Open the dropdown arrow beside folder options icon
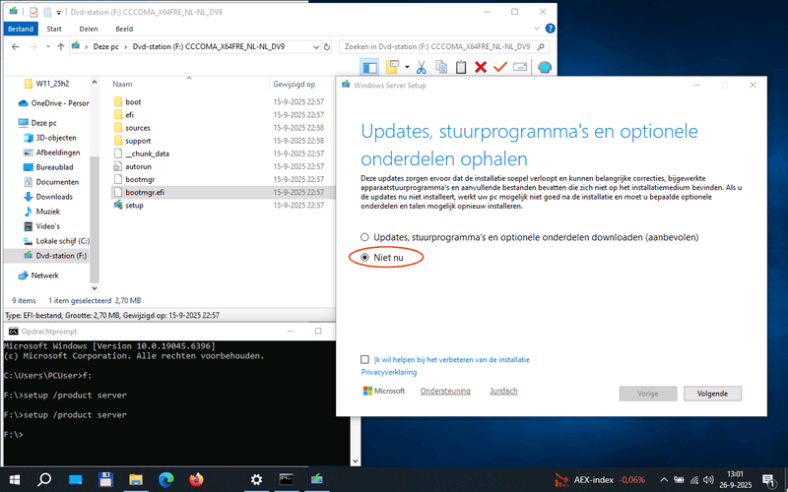Image resolution: width=788 pixels, height=492 pixels. click(x=407, y=67)
